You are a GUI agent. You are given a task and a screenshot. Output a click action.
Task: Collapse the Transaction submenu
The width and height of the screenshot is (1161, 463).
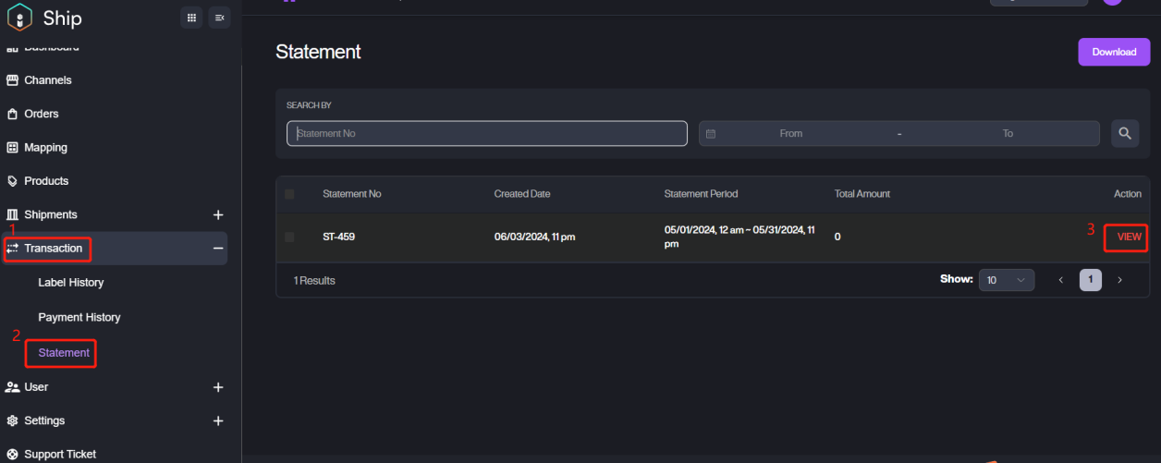pos(218,249)
